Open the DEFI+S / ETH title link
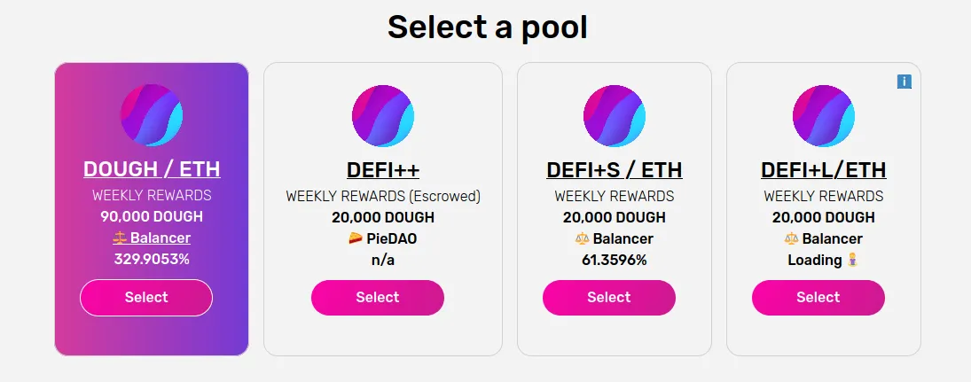971x382 pixels. pyautogui.click(x=615, y=169)
